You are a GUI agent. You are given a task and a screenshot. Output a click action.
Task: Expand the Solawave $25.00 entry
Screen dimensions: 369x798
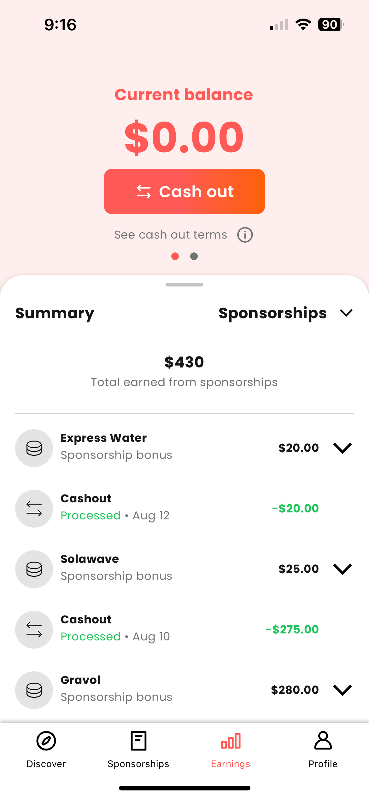(x=343, y=569)
